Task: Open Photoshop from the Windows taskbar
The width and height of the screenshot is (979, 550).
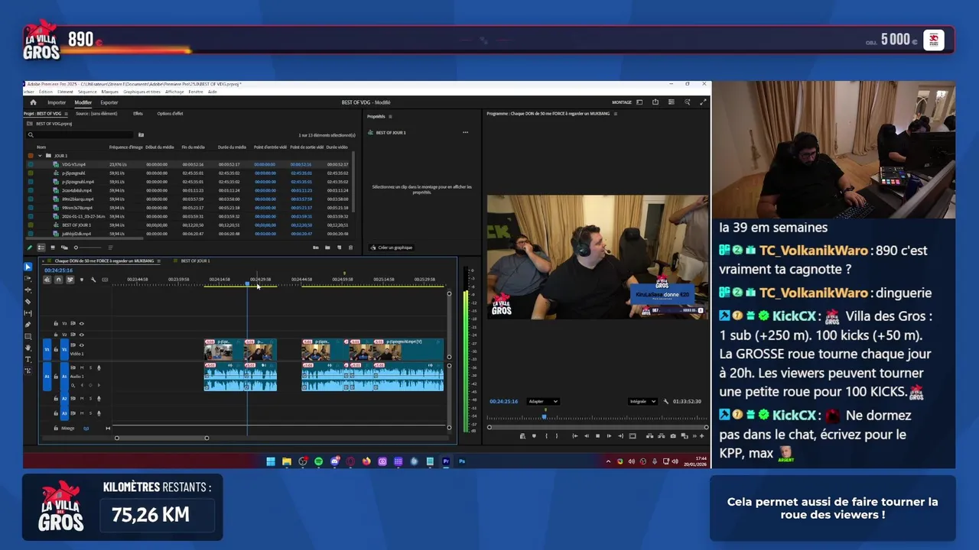Action: [x=462, y=461]
